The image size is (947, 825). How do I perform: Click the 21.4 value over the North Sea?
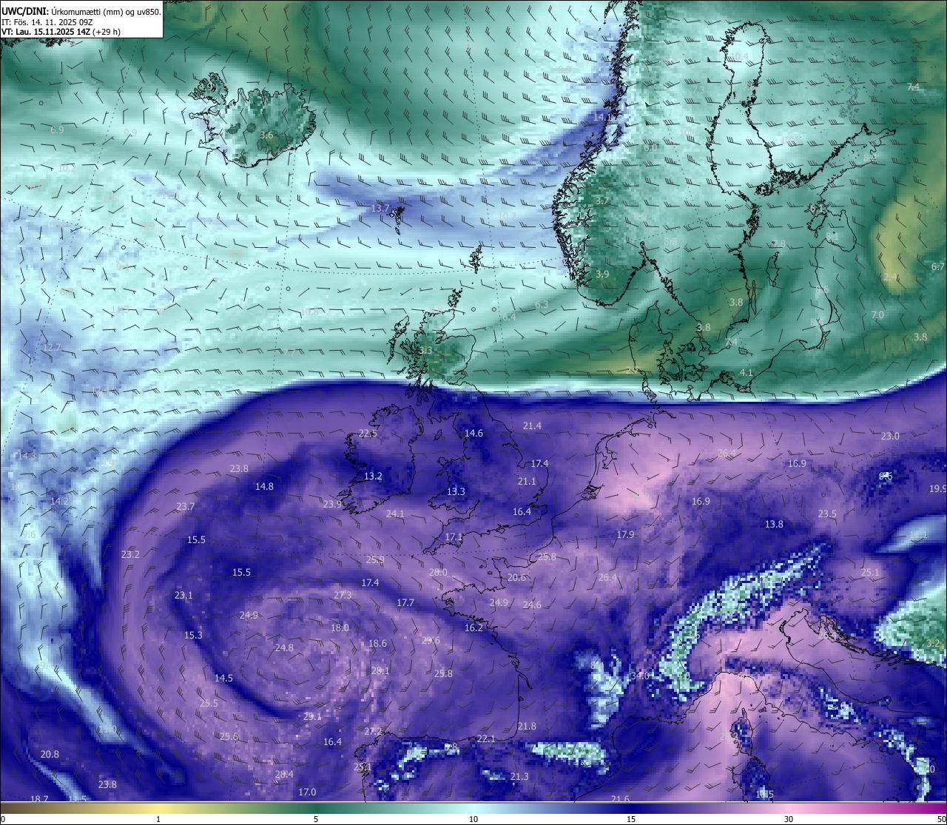pos(532,426)
